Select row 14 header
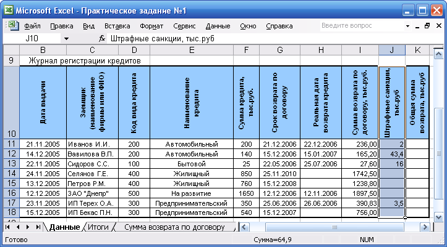The image size is (447, 247). coord(11,174)
